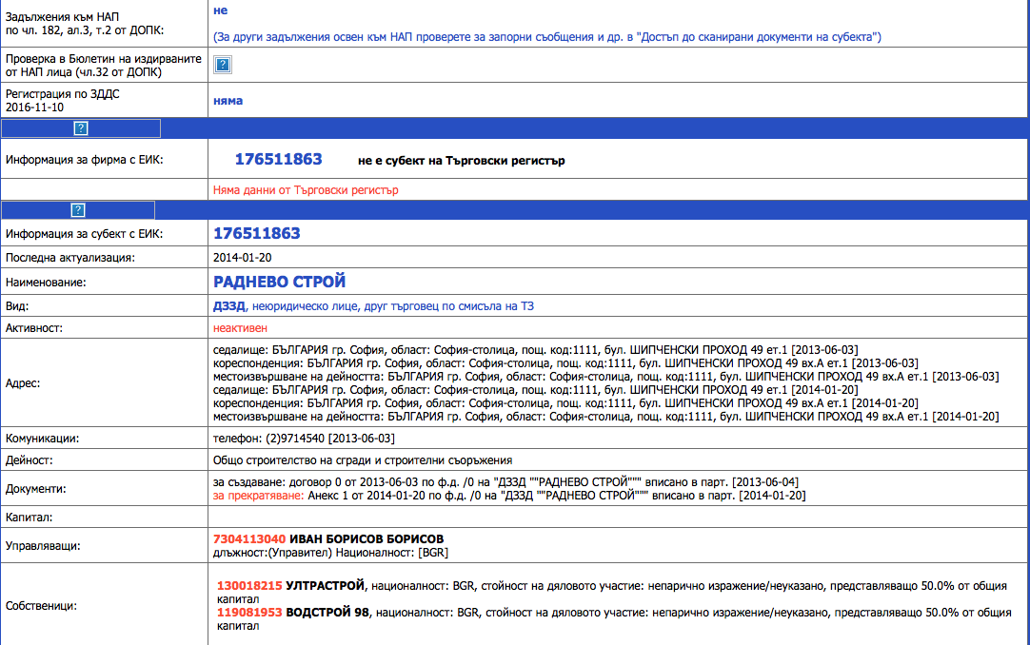1030x645 pixels.
Task: Click the owner name УЛТРАСТРОЙ
Action: coord(326,586)
